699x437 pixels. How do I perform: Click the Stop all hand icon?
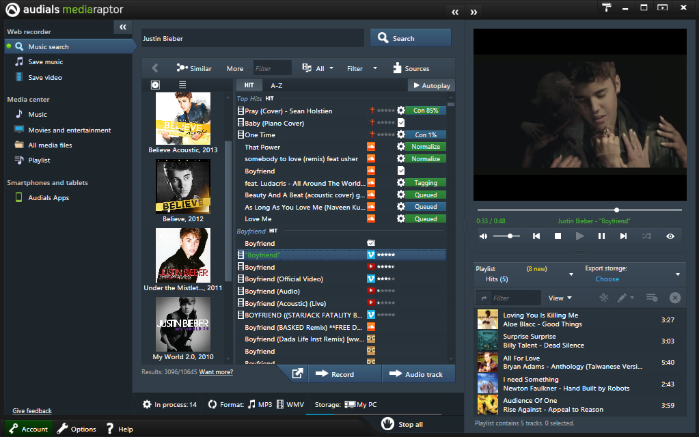(387, 424)
